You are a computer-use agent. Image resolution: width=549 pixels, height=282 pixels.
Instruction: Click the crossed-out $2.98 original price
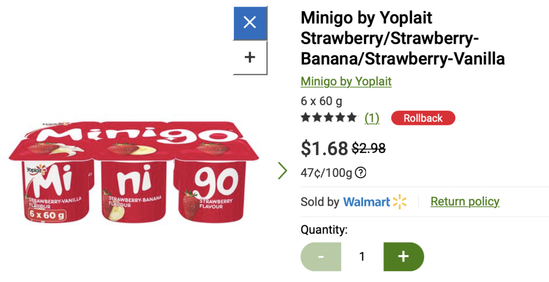pos(369,148)
